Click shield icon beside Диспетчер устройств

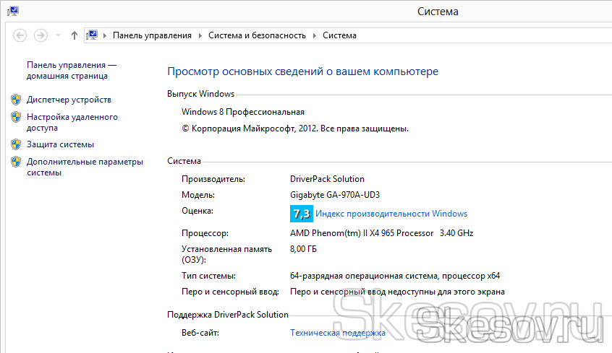click(x=16, y=100)
